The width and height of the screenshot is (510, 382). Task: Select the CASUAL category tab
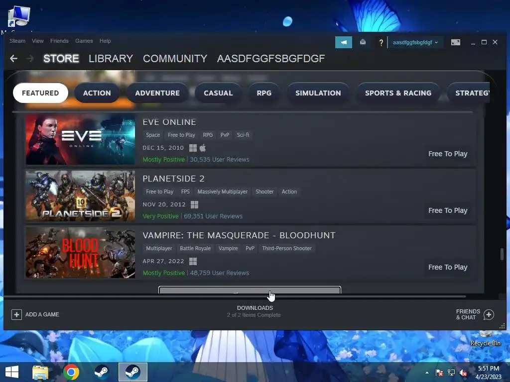(218, 93)
